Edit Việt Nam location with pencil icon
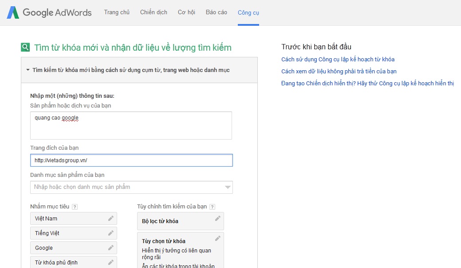This screenshot has height=268, width=461. 110,218
